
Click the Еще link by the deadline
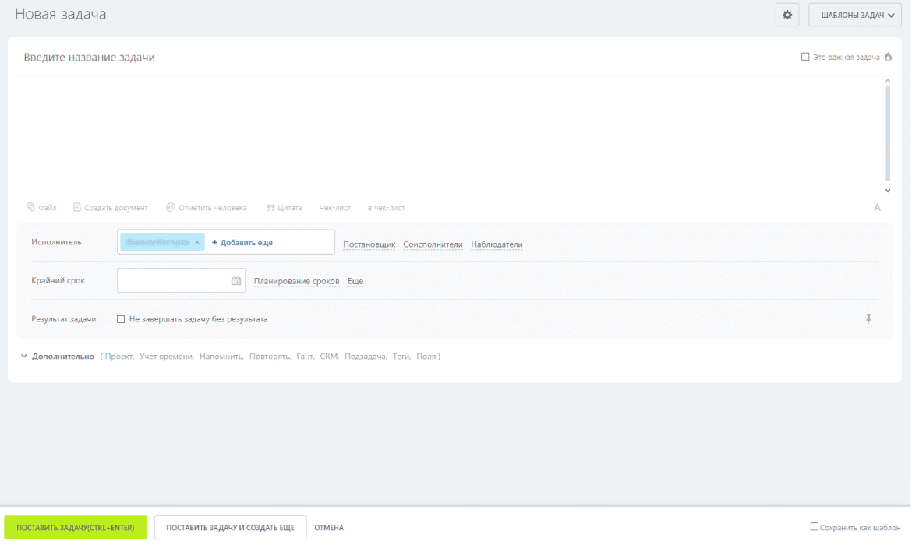355,281
